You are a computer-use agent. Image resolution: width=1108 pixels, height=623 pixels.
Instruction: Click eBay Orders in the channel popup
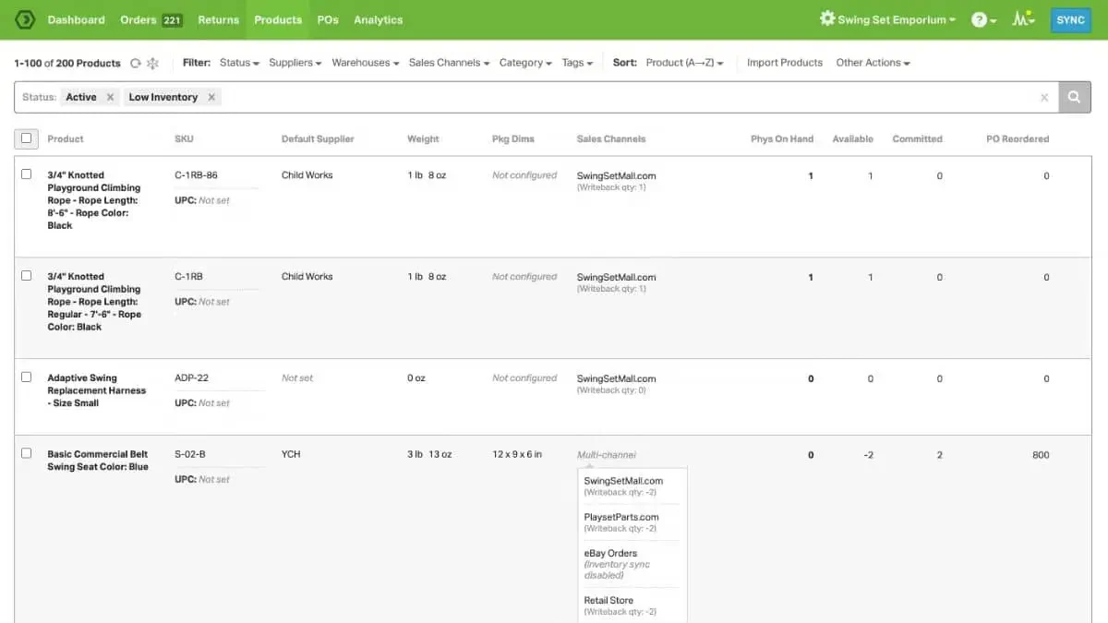pyautogui.click(x=610, y=553)
